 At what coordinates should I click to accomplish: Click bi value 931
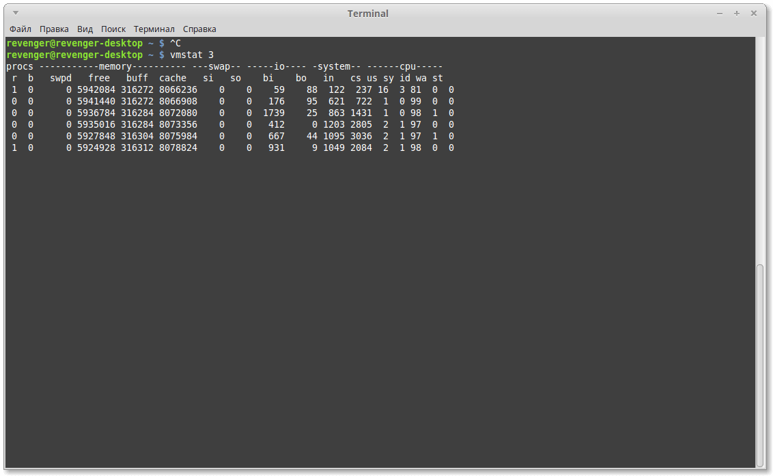pos(277,148)
